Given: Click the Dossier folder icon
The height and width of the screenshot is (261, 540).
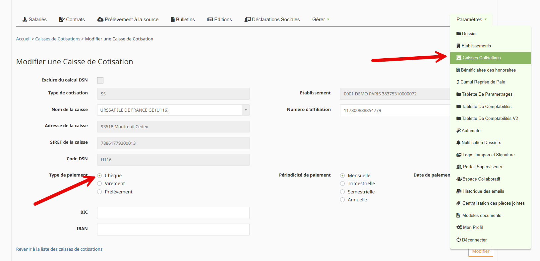Looking at the screenshot, I should pyautogui.click(x=459, y=33).
